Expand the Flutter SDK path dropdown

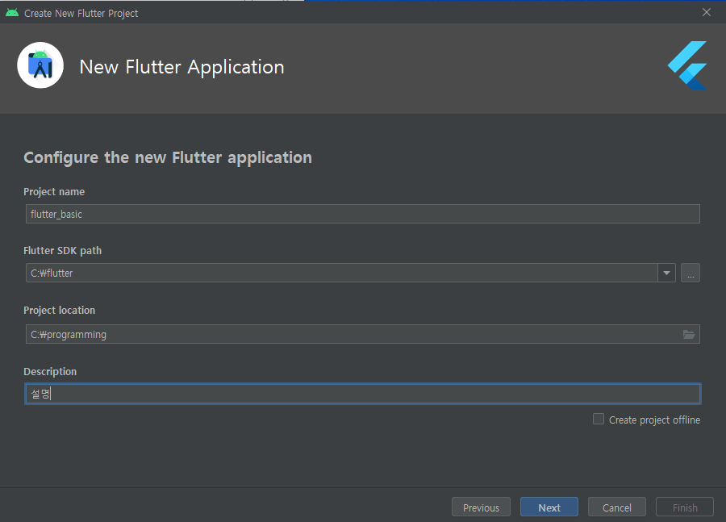pyautogui.click(x=667, y=273)
